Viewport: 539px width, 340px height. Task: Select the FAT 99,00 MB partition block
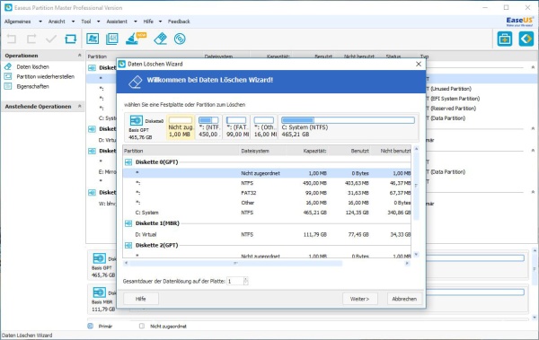coord(236,126)
